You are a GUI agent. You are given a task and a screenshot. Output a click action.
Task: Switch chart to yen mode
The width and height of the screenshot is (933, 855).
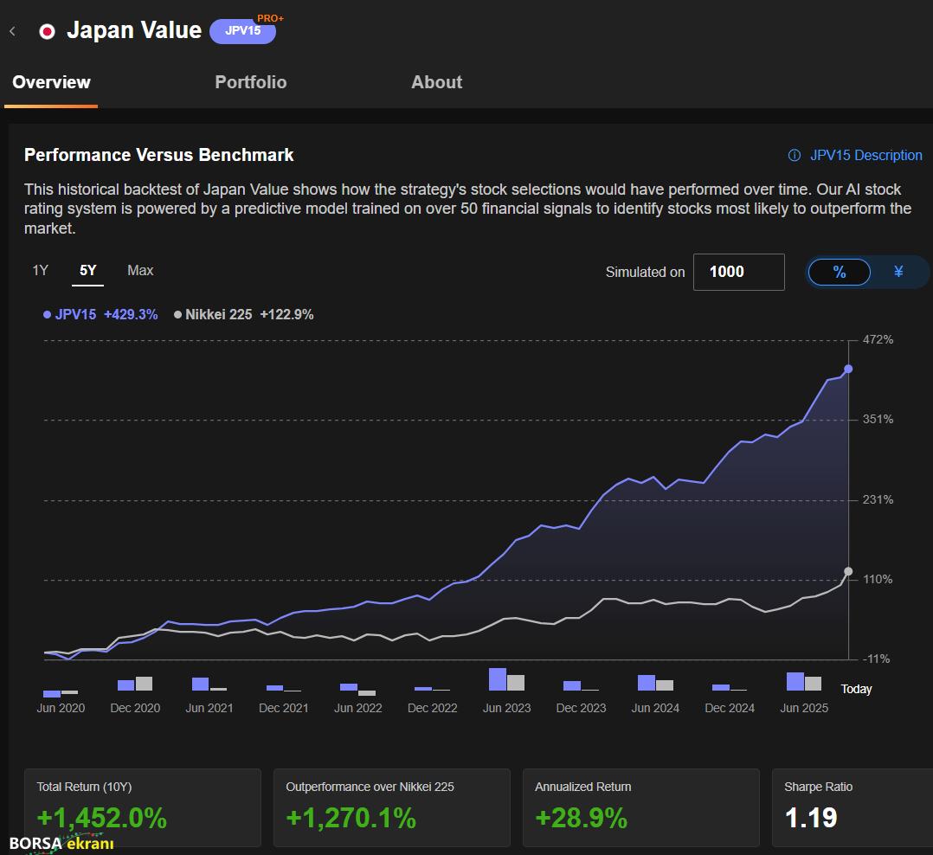[898, 272]
